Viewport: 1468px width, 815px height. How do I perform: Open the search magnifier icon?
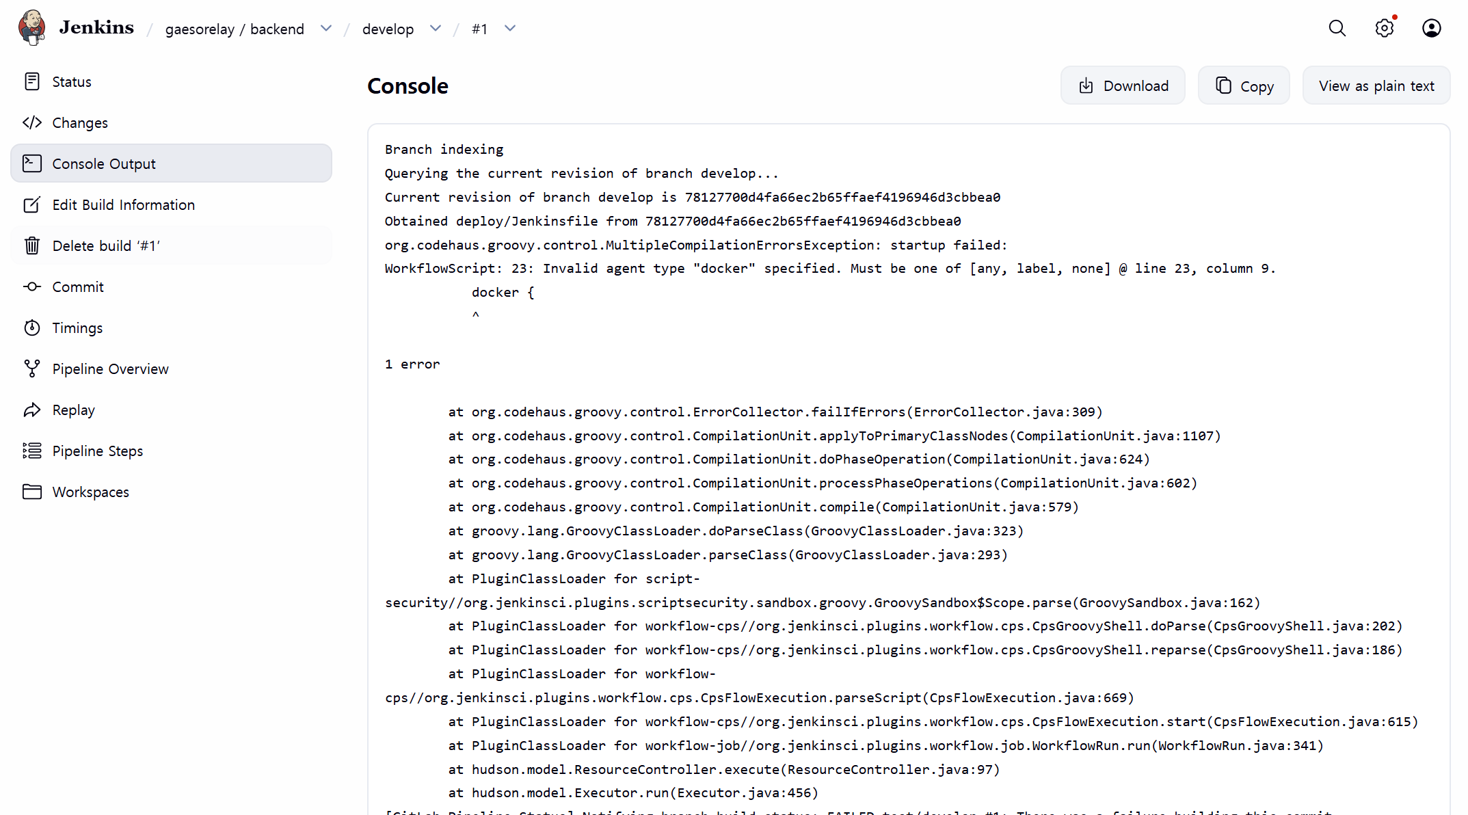click(1337, 28)
